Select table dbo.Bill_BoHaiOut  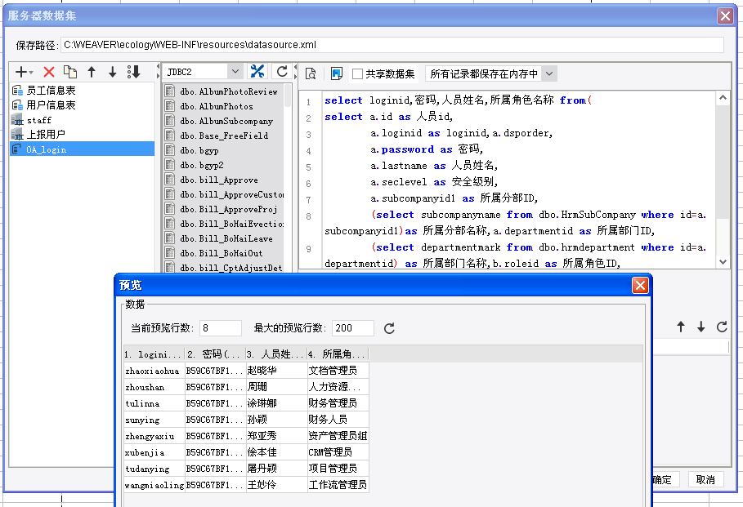click(x=222, y=253)
